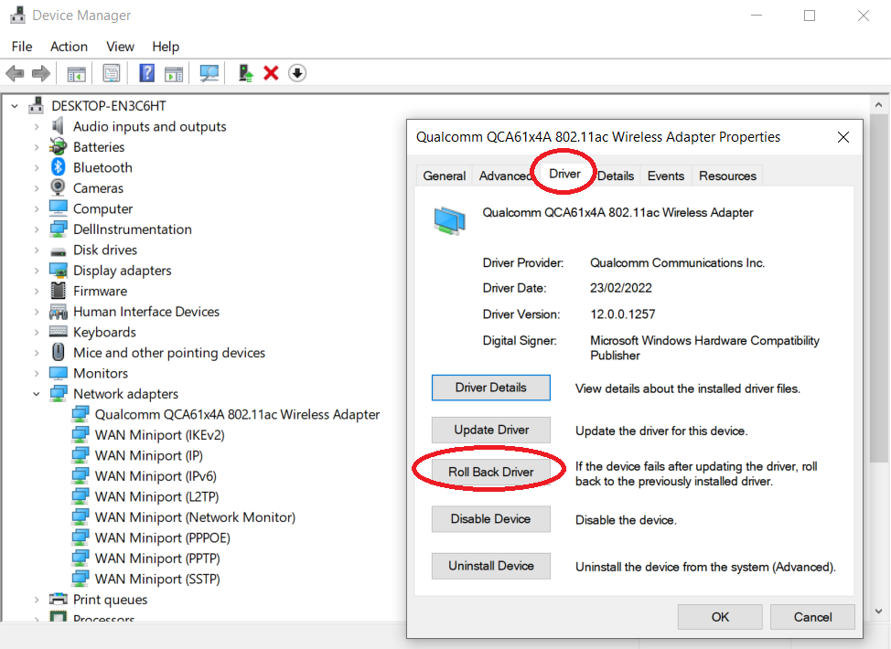Click red X Uninstall device icon
The height and width of the screenshot is (649, 891).
click(271, 73)
